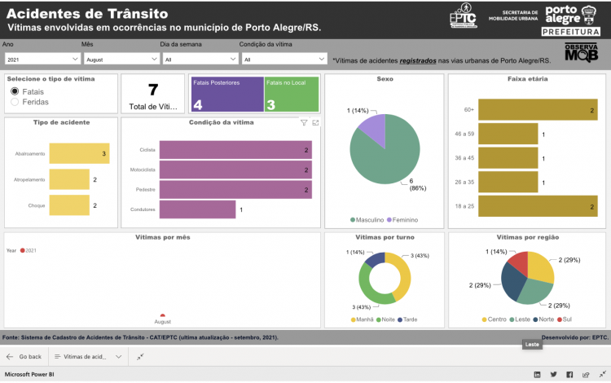611x383 pixels.
Task: Select the Abalroamento bar
Action: [79, 153]
